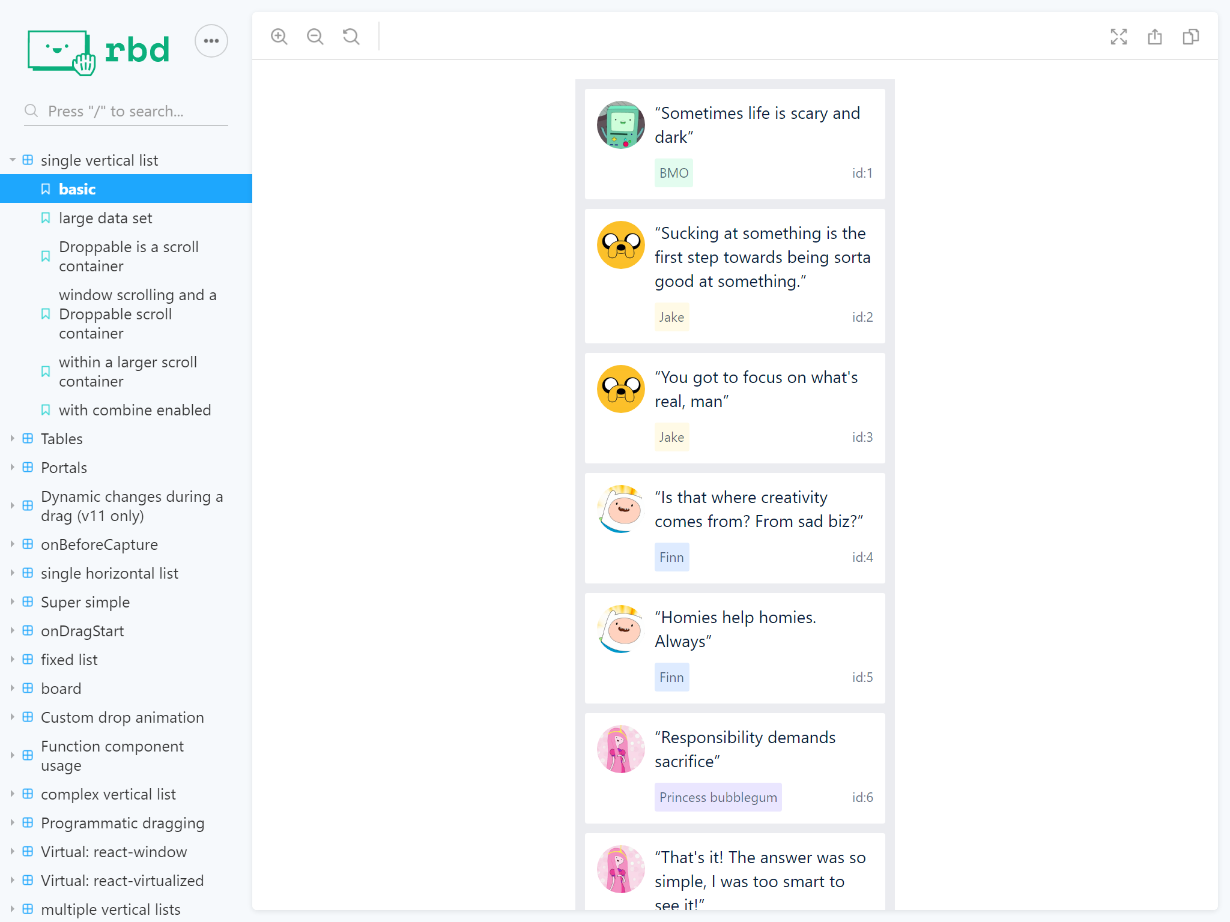The image size is (1230, 922).
Task: Reset zoom with the magnifier icon
Action: [351, 37]
